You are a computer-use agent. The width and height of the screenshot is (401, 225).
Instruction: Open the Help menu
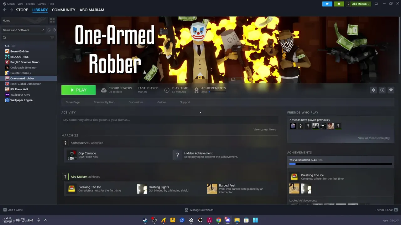click(x=51, y=4)
